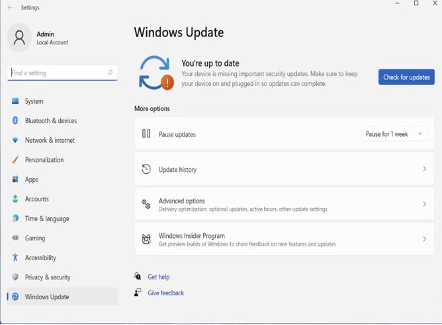Open Windows Insider Program via chevron
Image resolution: width=442 pixels, height=325 pixels.
point(424,239)
